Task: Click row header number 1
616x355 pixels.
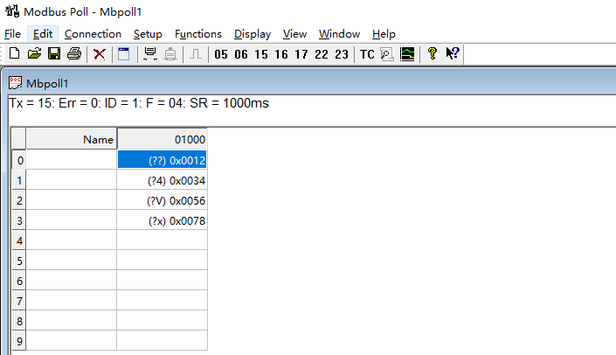Action: (19, 180)
